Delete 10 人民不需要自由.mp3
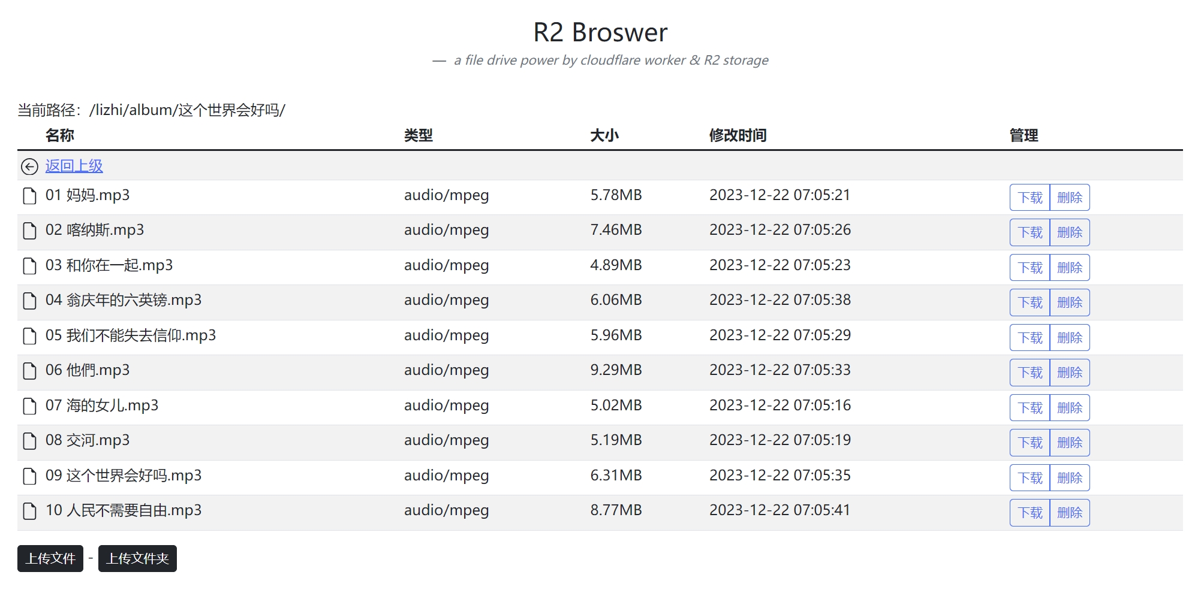Image resolution: width=1204 pixels, height=590 pixels. (x=1070, y=513)
